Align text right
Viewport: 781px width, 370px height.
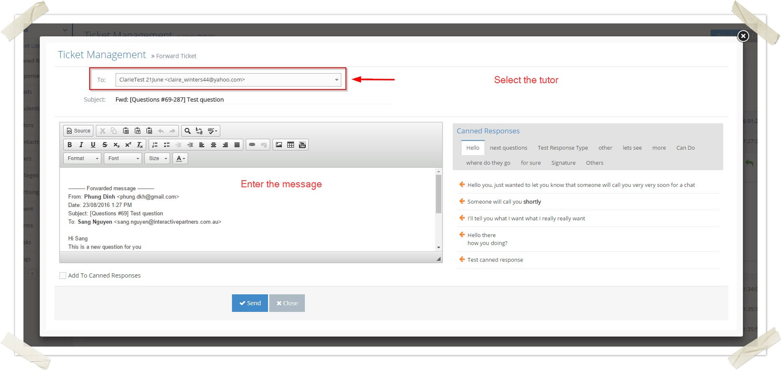(225, 145)
